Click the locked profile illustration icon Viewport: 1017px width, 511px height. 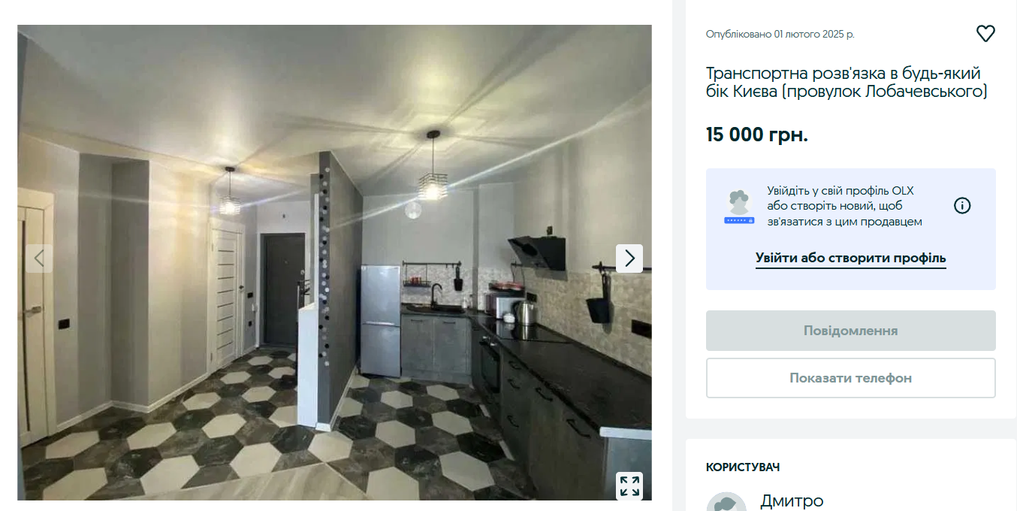pos(739,207)
